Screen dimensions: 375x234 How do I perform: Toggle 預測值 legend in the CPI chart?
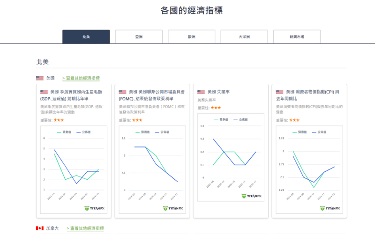(300, 132)
